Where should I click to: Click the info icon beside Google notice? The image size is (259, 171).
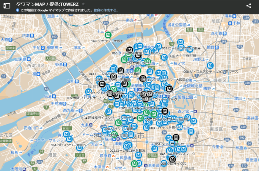18,10
